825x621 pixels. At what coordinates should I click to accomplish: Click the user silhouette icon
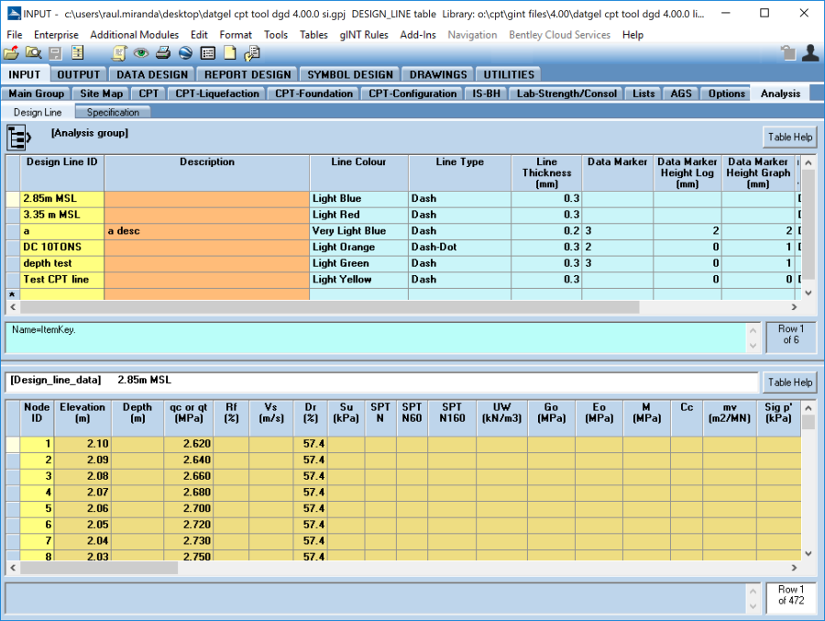809,53
